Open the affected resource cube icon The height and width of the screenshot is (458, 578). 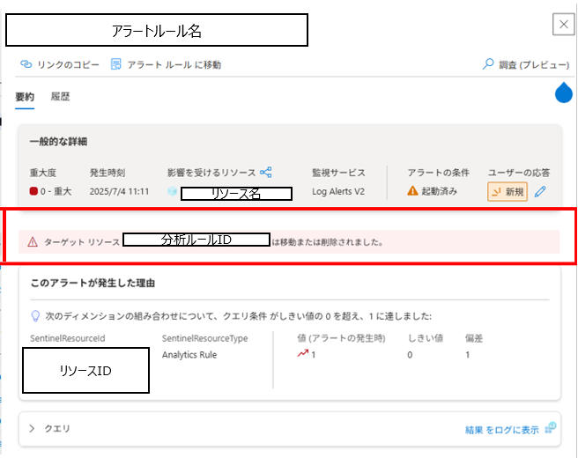tap(172, 192)
